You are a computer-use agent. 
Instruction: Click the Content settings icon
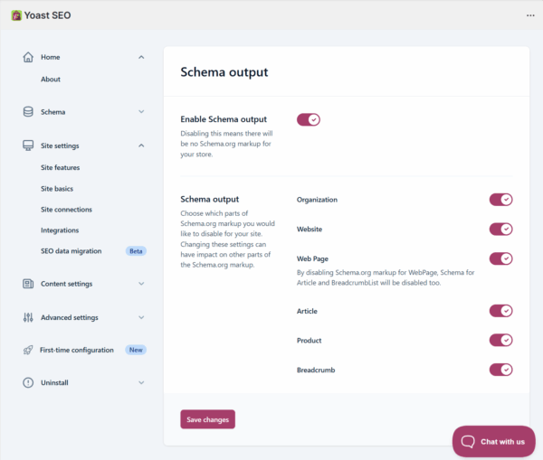pos(28,284)
